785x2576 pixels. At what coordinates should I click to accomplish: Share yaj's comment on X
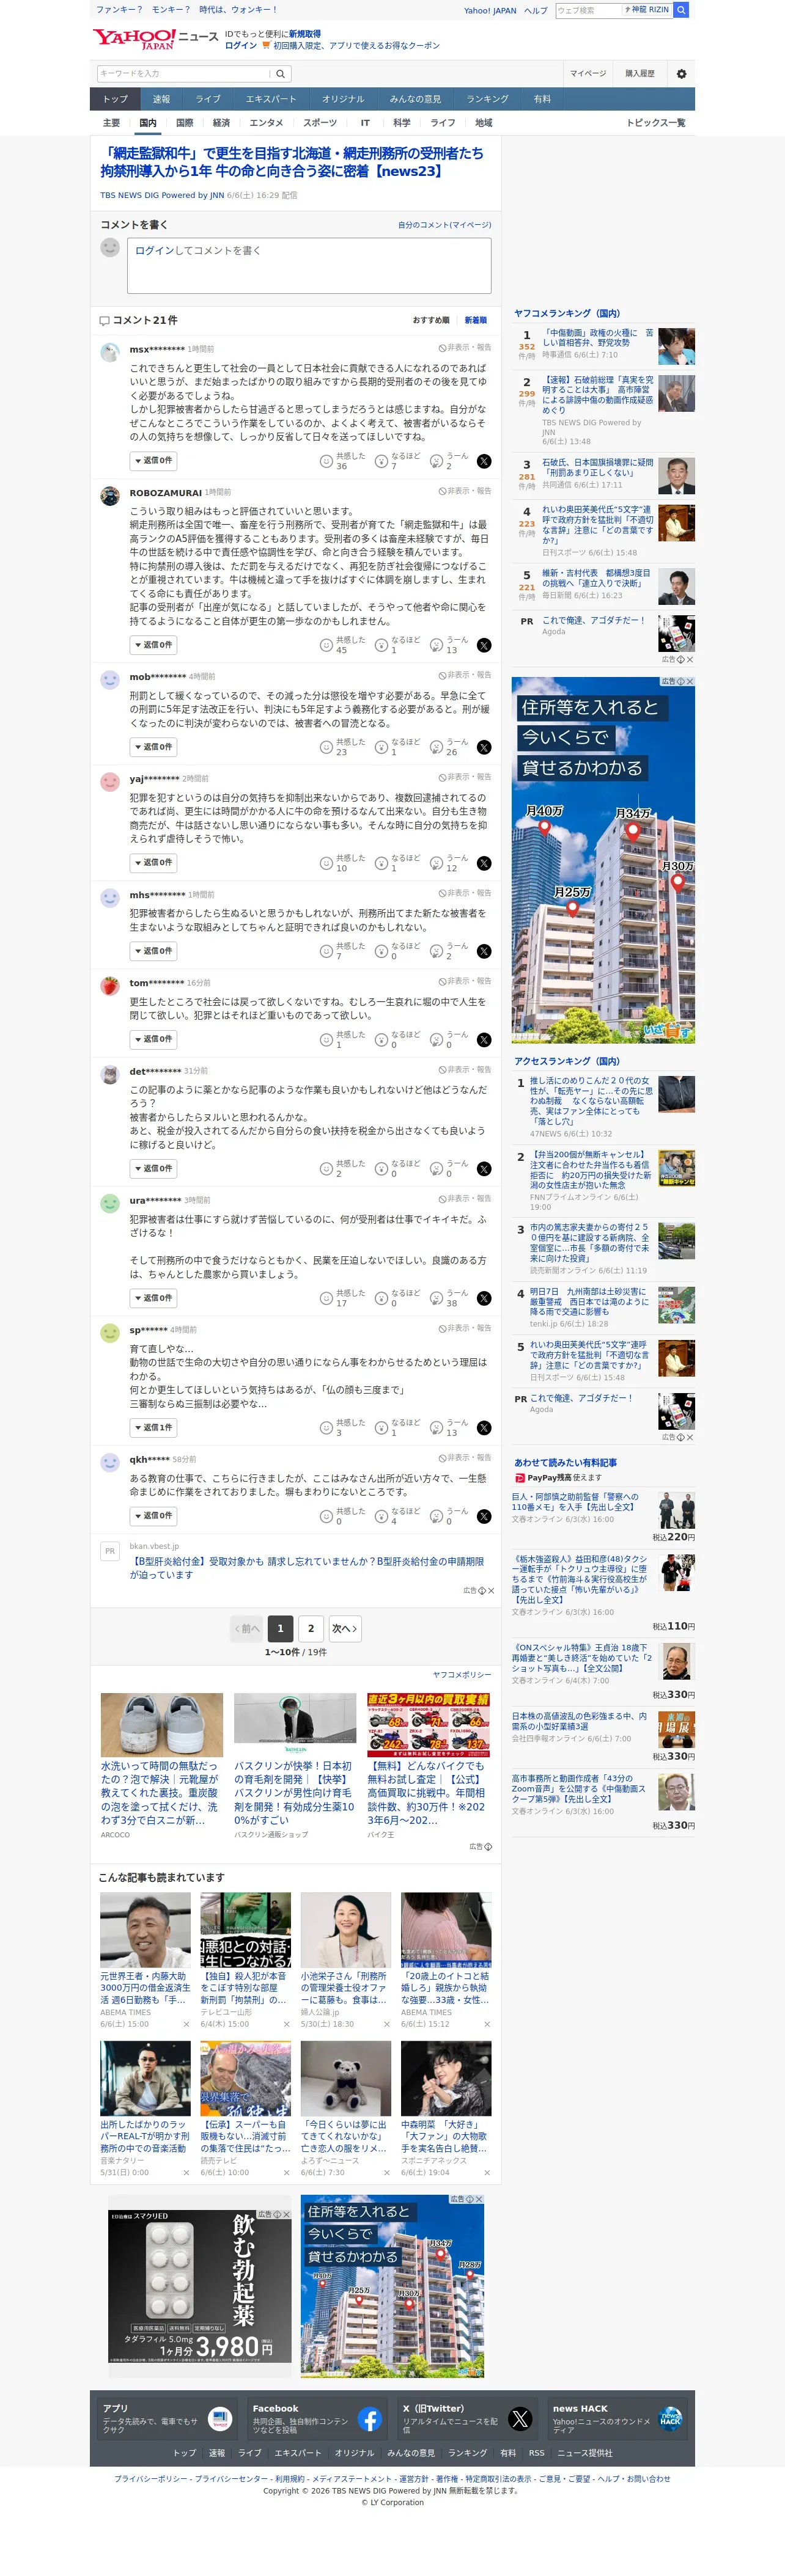pyautogui.click(x=484, y=863)
